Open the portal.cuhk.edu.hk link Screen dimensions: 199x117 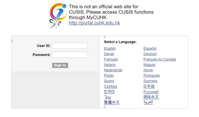(95, 23)
